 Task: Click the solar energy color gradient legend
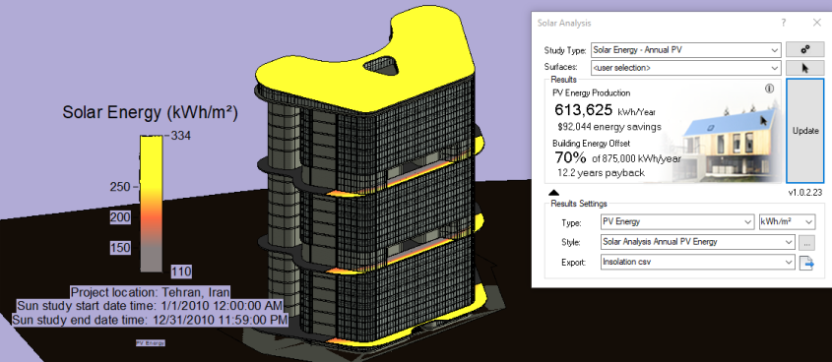coord(152,204)
